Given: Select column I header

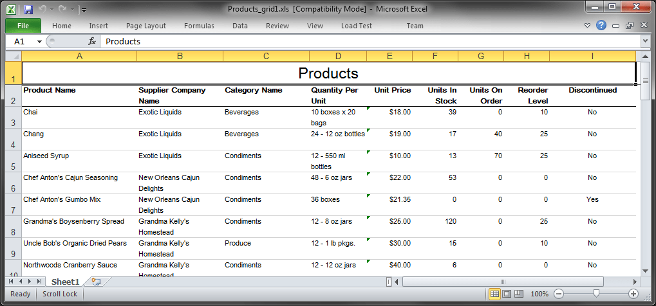Looking at the screenshot, I should tap(592, 56).
